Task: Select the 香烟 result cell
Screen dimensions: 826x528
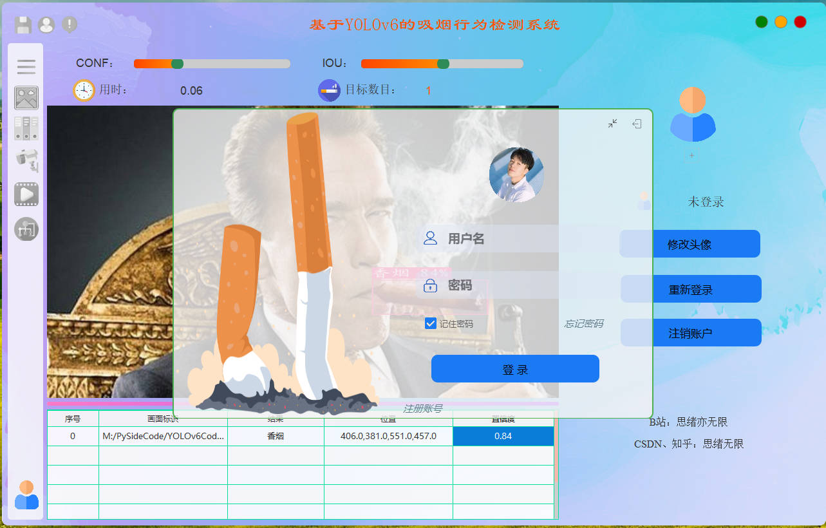Action: tap(276, 436)
